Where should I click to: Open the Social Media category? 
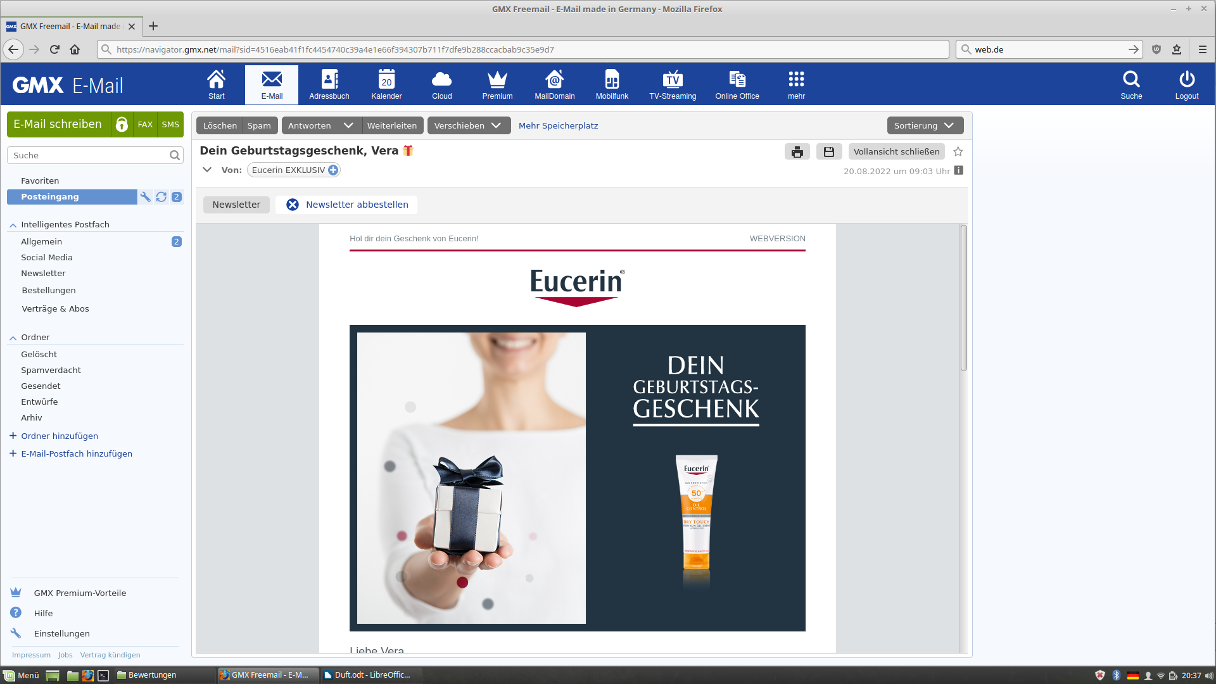pyautogui.click(x=47, y=257)
